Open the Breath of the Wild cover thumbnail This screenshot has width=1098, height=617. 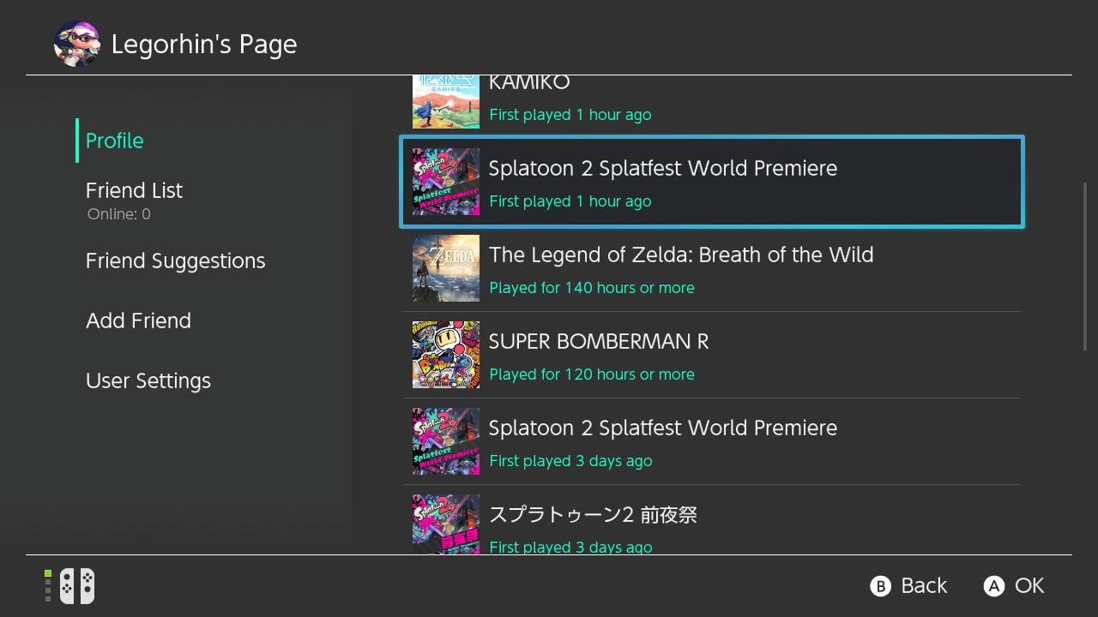[446, 268]
